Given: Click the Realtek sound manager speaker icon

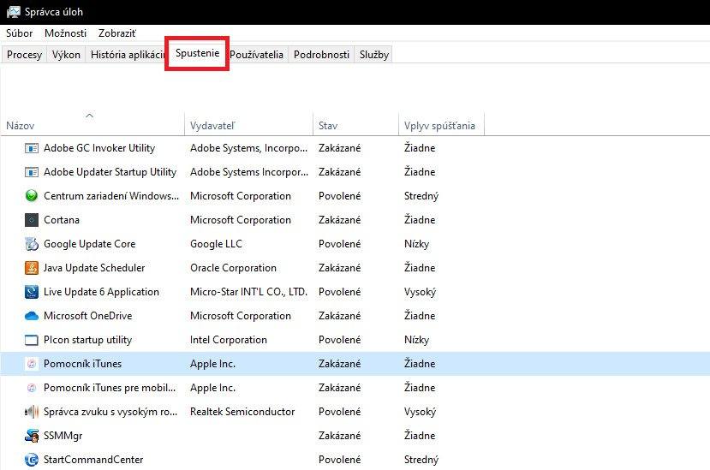Looking at the screenshot, I should tap(31, 412).
